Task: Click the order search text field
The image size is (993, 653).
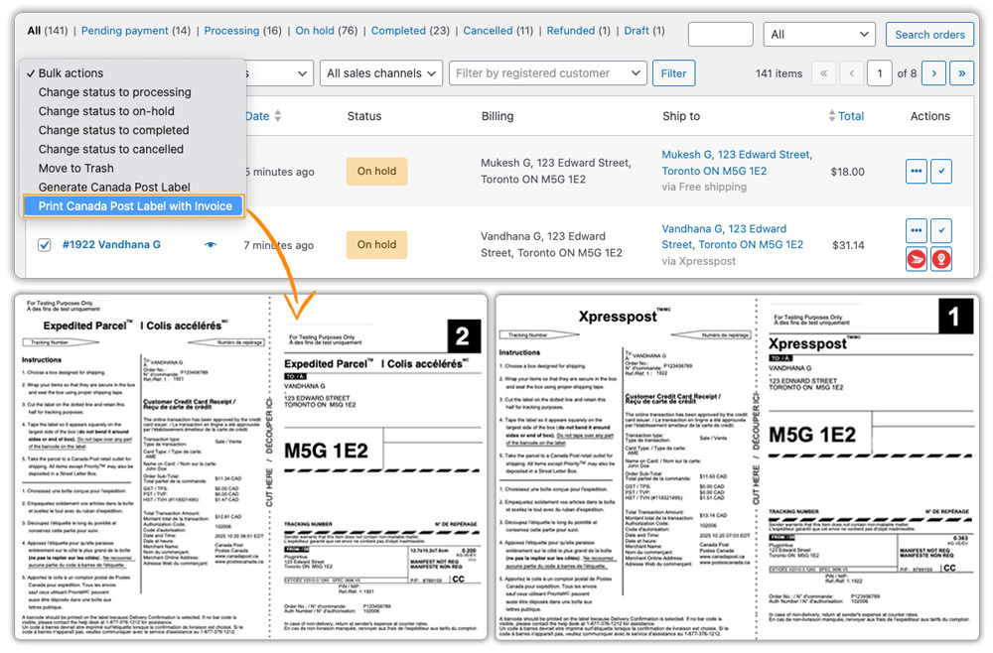Action: (720, 35)
